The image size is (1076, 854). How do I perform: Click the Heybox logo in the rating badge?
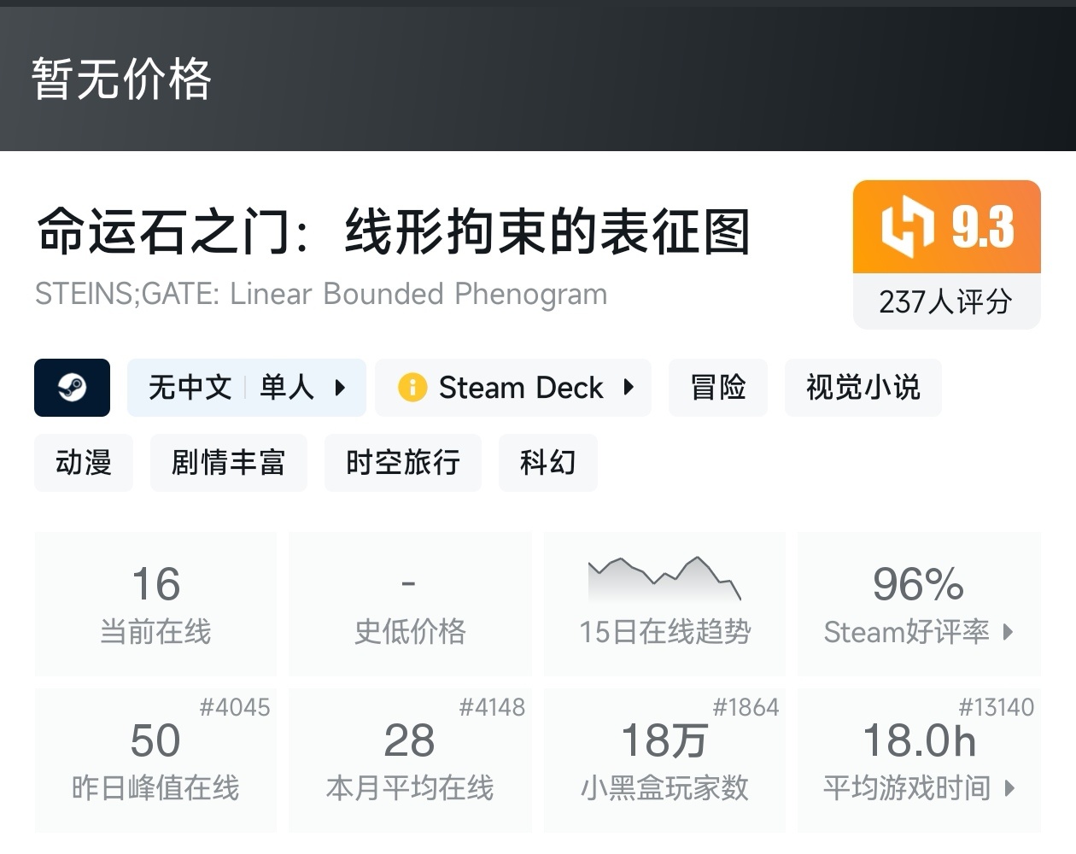click(x=907, y=226)
